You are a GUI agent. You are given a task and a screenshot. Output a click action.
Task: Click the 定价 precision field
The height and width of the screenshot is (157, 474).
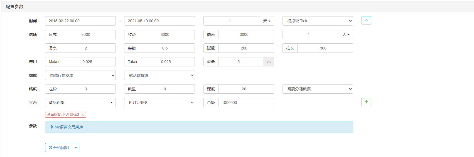click(x=88, y=89)
